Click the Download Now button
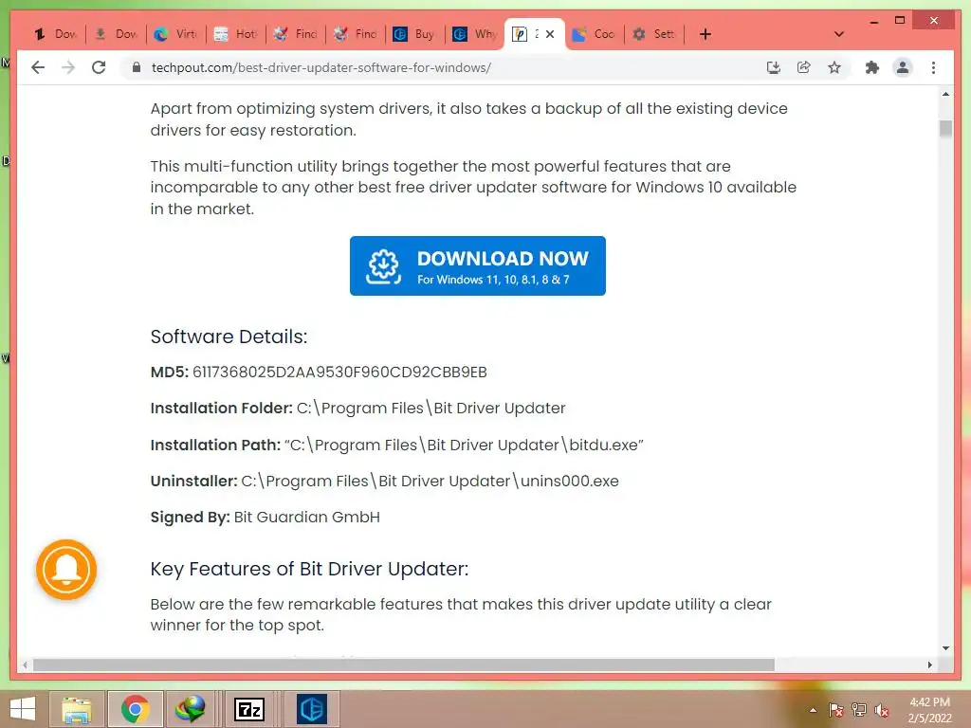 (478, 265)
